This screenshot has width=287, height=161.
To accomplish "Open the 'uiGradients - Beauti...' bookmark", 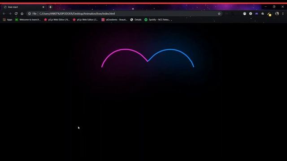I will tap(114, 20).
